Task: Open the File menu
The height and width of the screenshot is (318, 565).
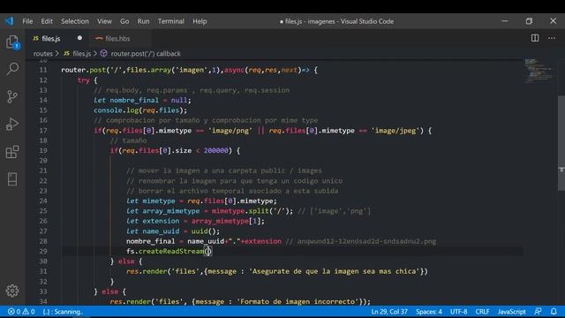Action: [x=27, y=21]
